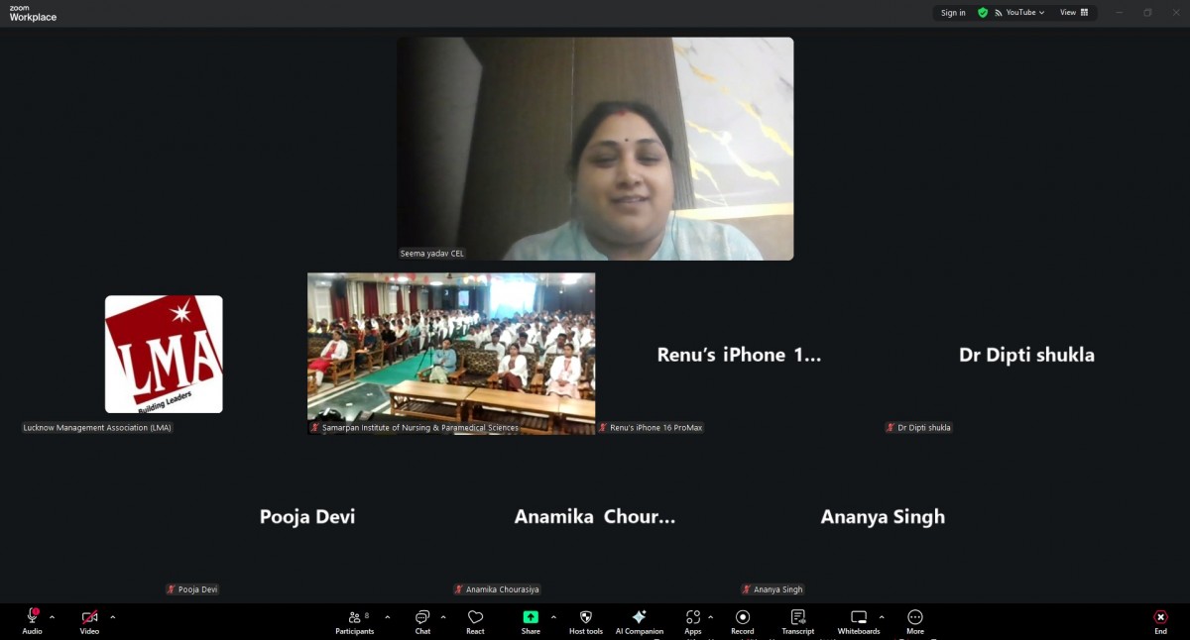
Task: Open the React emoji menu
Action: (x=475, y=619)
